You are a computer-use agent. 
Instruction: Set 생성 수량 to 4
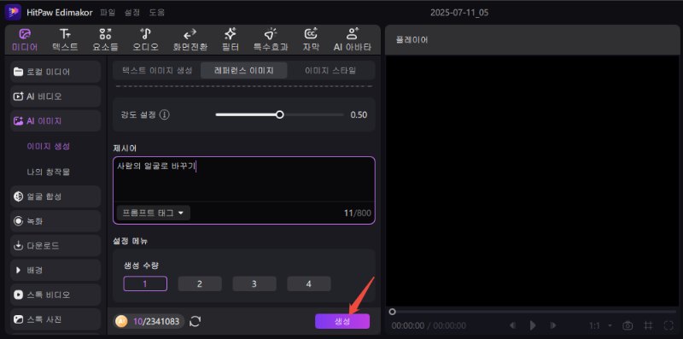pyautogui.click(x=309, y=283)
